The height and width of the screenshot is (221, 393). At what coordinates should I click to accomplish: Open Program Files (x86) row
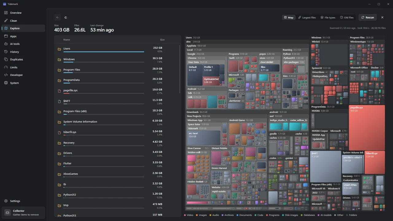coord(117,112)
